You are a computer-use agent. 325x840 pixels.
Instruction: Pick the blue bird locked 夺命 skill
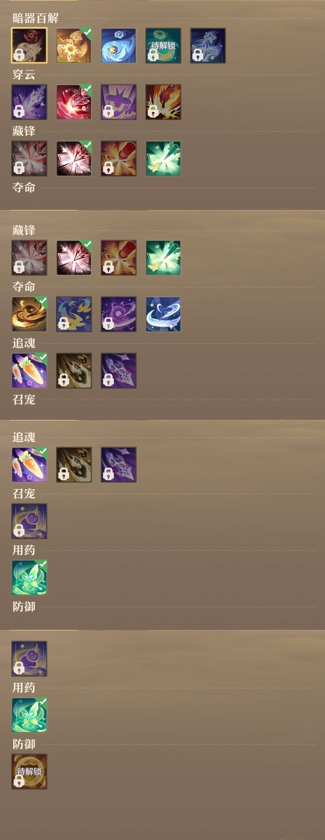(74, 314)
